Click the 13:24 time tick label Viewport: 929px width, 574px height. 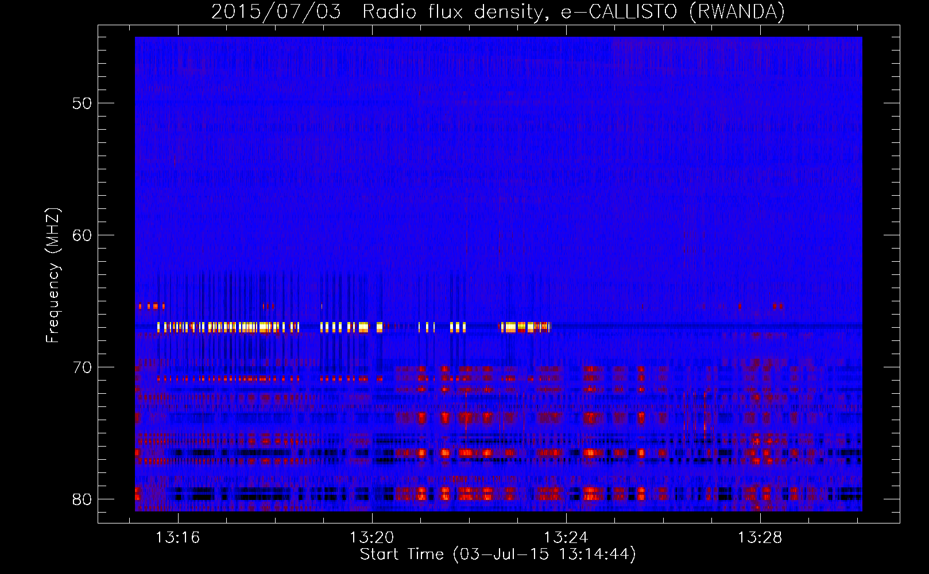pyautogui.click(x=566, y=538)
